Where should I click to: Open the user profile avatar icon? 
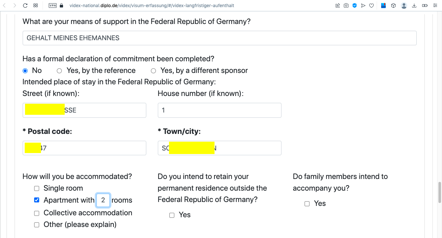404,6
